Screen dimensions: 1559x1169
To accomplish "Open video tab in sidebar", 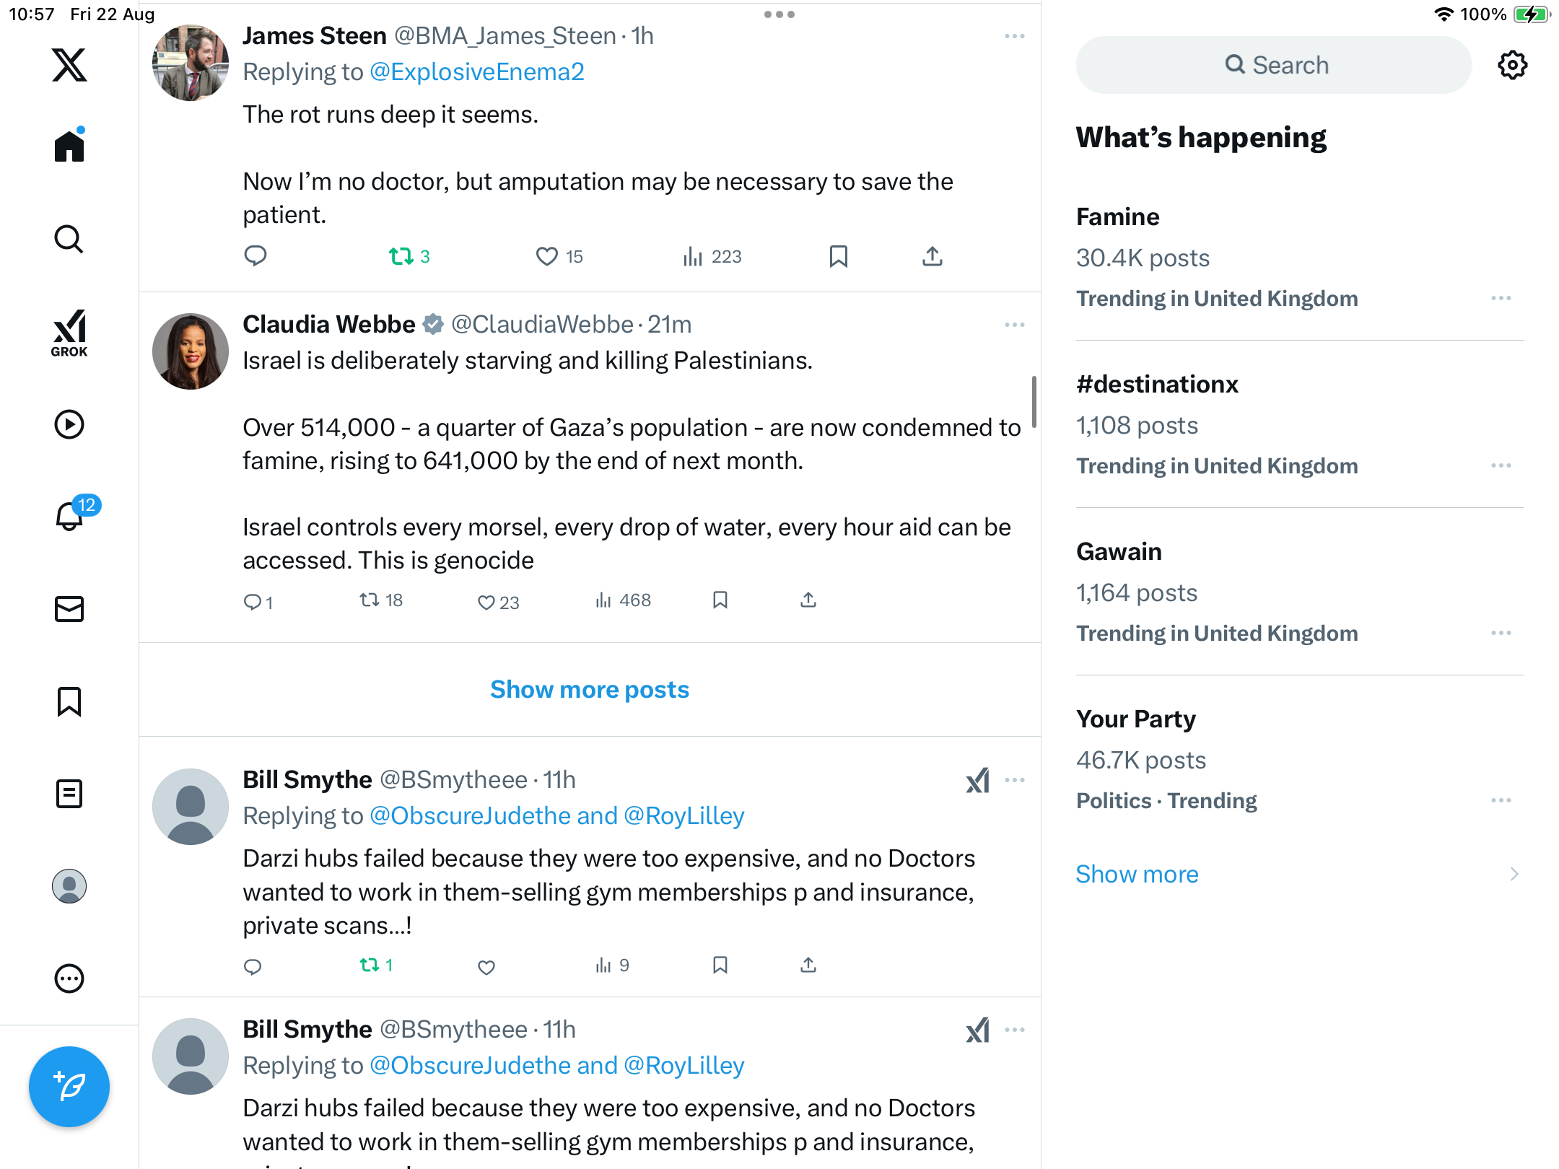I will [69, 424].
